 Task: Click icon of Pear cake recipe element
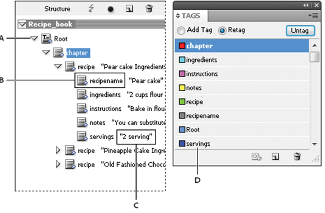pos(70,67)
